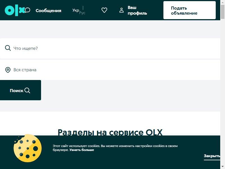
Task: Open the OLX logo home link
Action: (x=15, y=10)
